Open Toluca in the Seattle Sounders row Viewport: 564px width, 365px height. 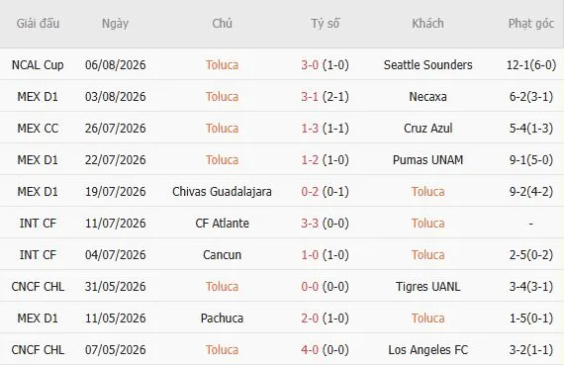(222, 65)
